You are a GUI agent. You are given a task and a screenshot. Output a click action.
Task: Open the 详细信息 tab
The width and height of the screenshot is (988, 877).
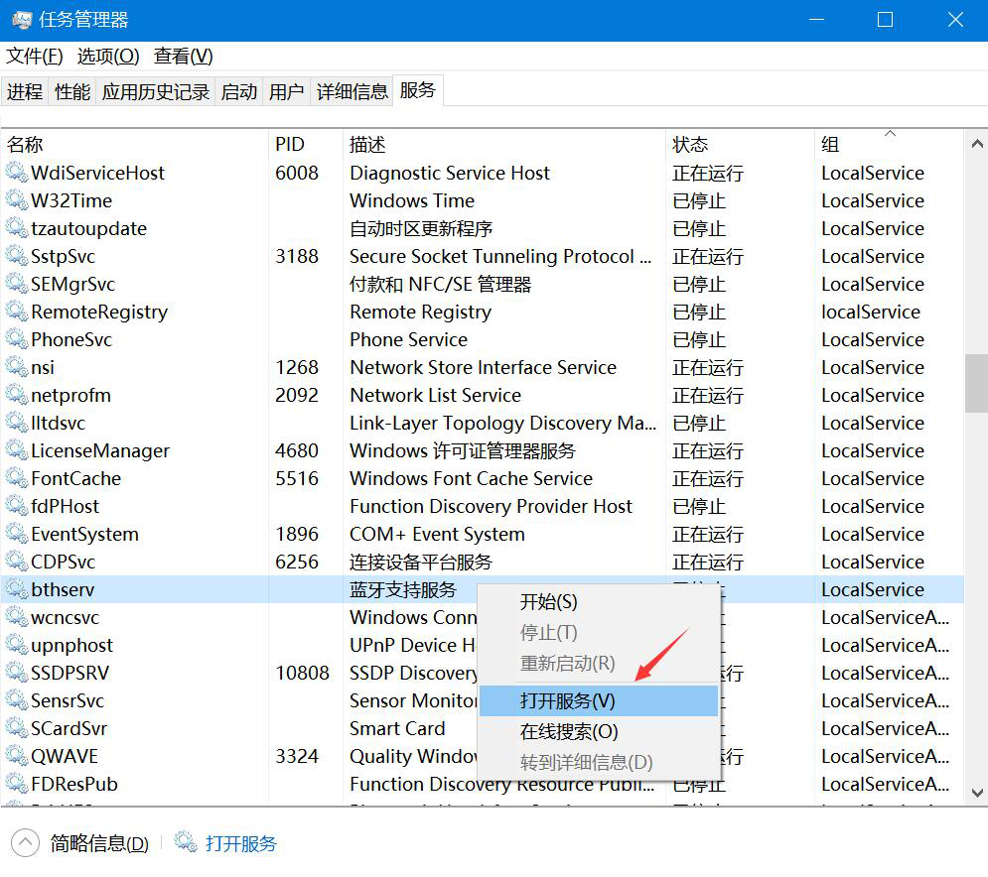(x=353, y=92)
